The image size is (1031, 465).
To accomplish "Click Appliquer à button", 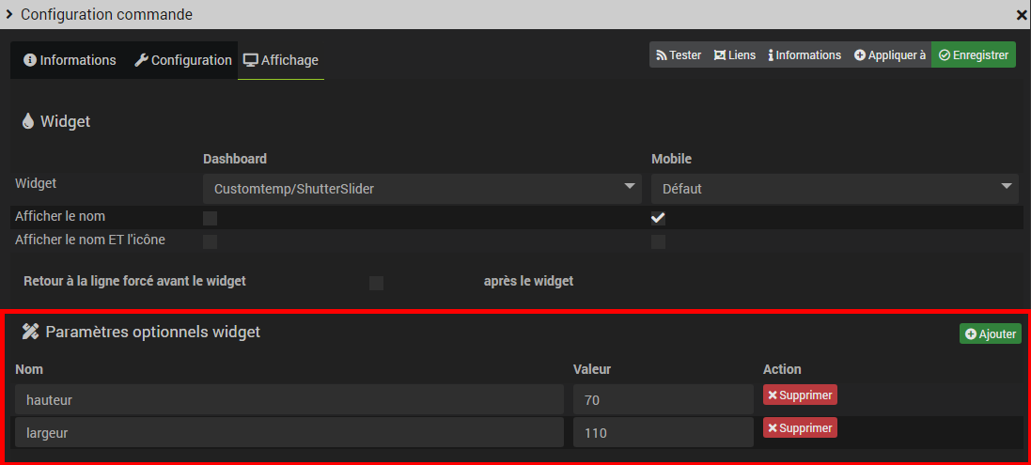I will click(x=890, y=55).
